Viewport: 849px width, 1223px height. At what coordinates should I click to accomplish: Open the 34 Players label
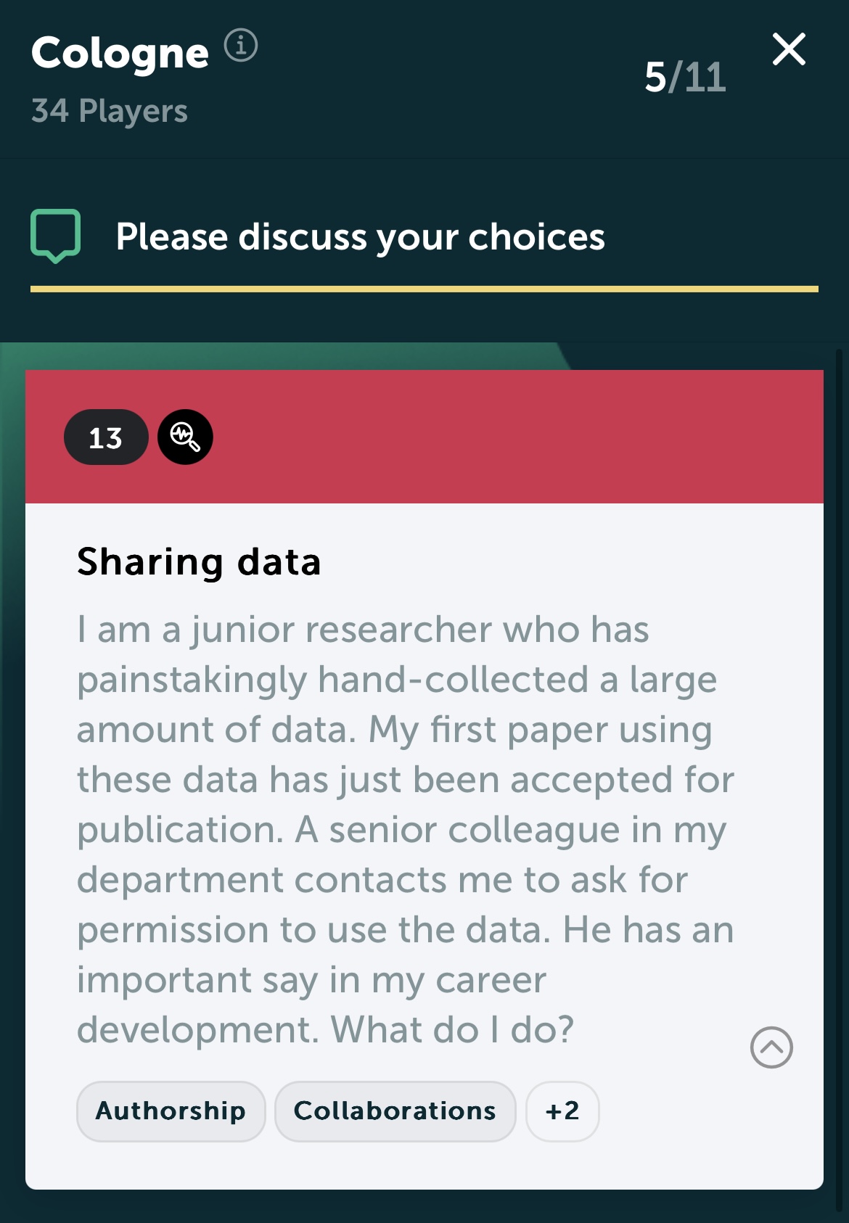click(110, 111)
